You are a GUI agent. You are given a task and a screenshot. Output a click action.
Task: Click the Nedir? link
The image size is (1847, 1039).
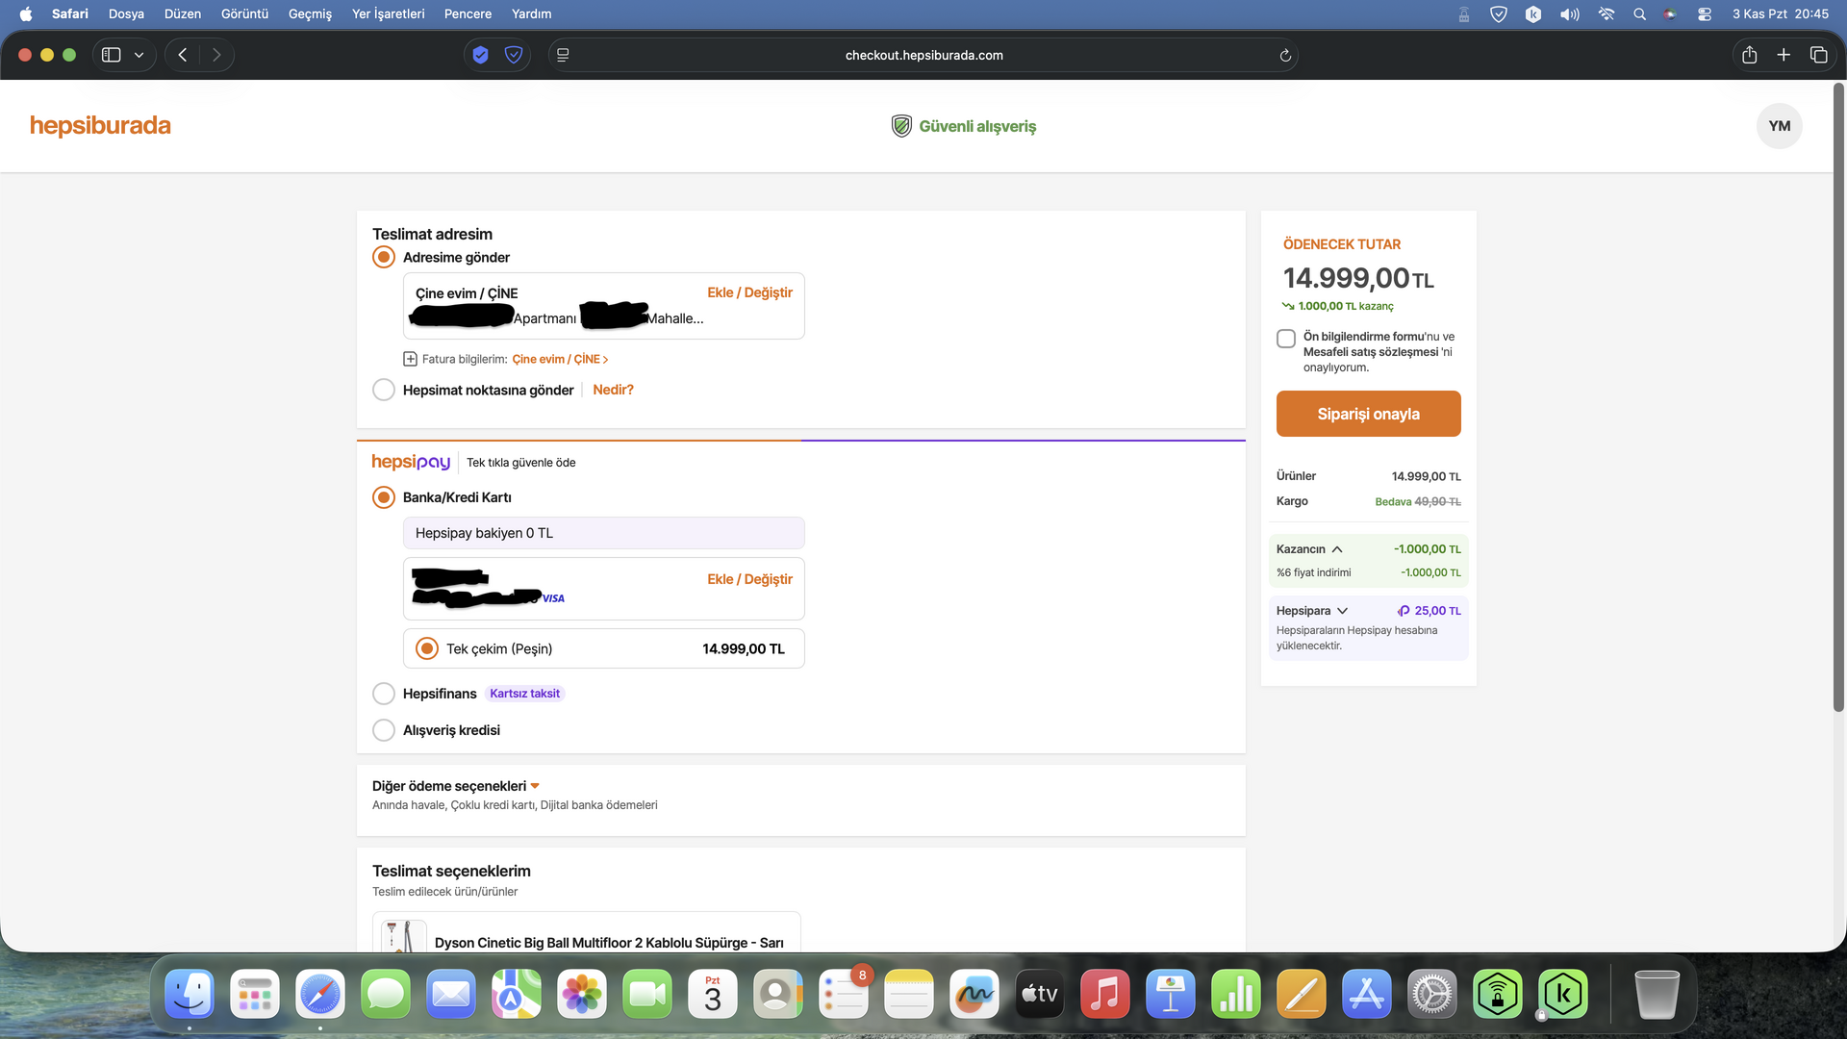[x=613, y=390]
